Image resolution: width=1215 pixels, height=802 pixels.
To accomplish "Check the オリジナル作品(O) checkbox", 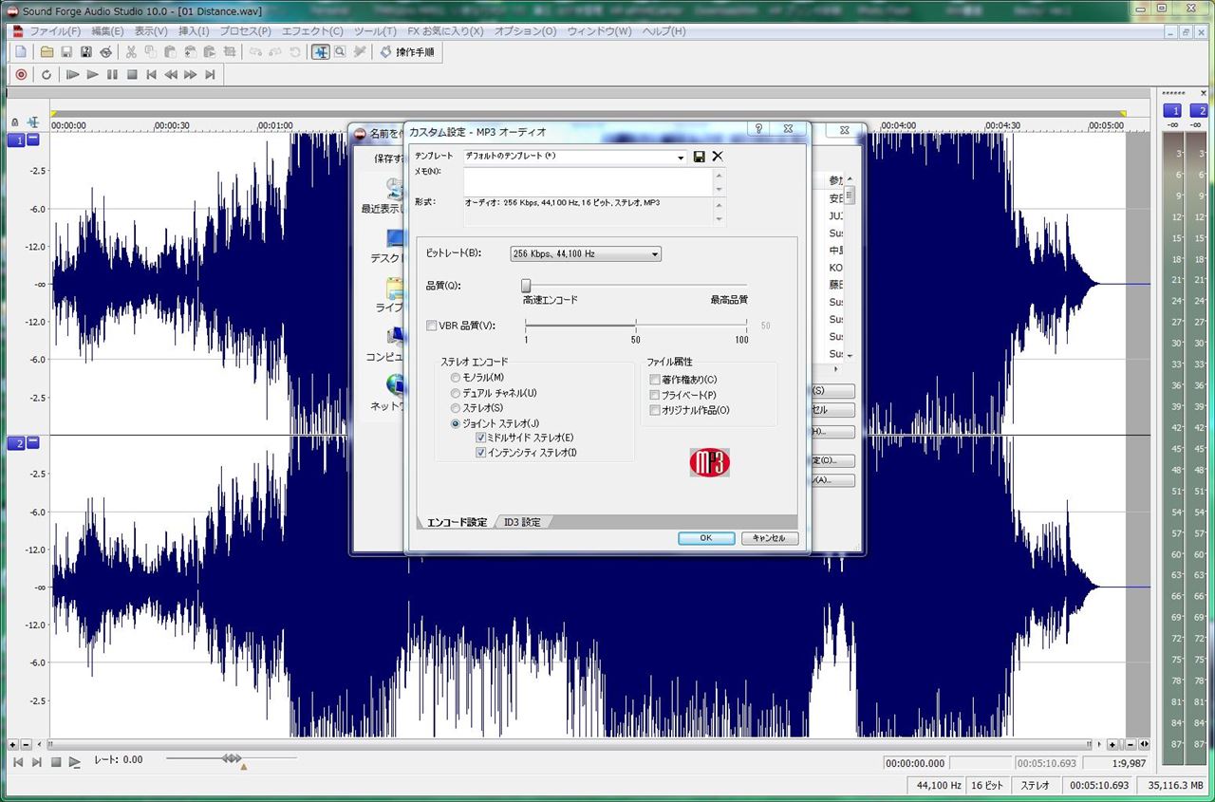I will coord(655,410).
